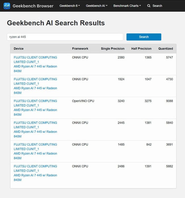Open the Fujitsu device result scoring 2486
The image size is (185, 198).
tap(35, 171)
